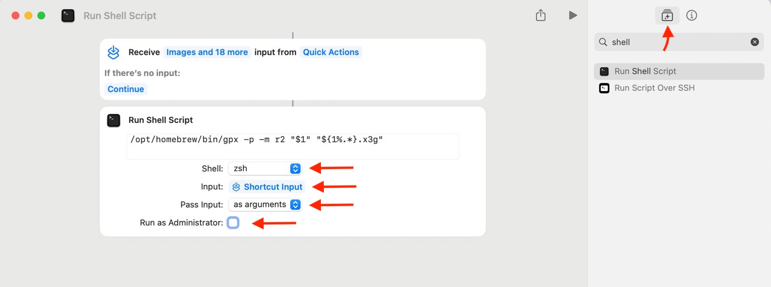Click the Receive input icon in the first action
Screen dimensions: 771x287
[x=114, y=52]
